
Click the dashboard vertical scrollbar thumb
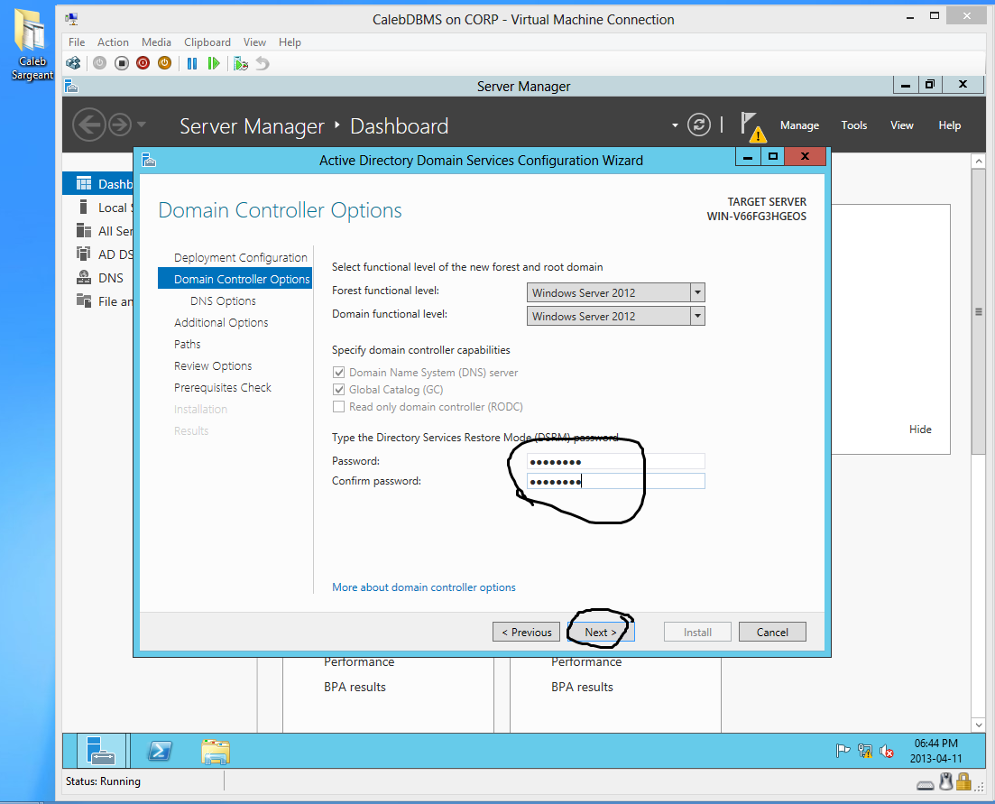point(978,311)
